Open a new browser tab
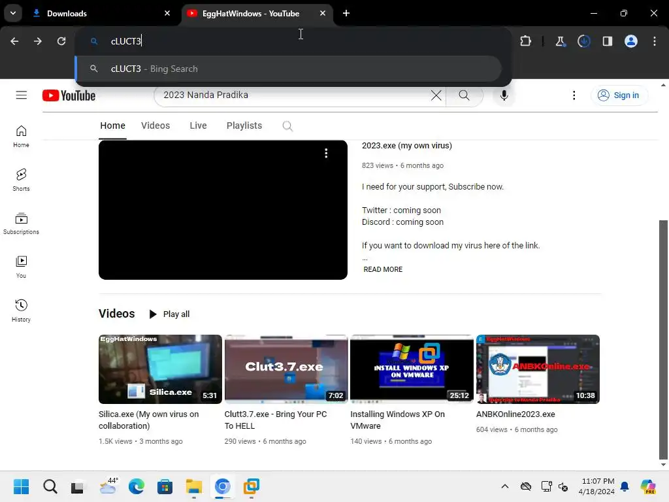Screen dimensions: 669x502 tap(346, 13)
